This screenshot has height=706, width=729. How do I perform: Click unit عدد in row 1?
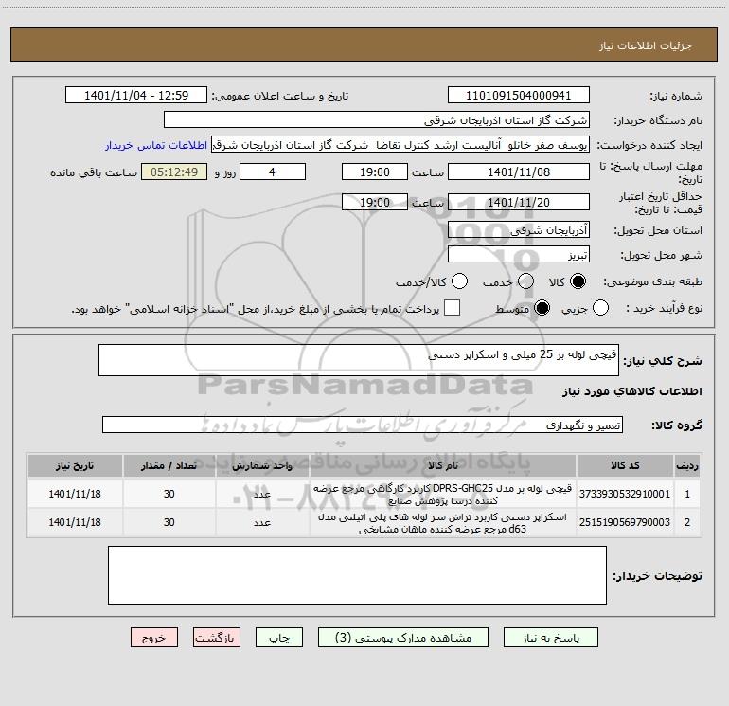point(262,495)
